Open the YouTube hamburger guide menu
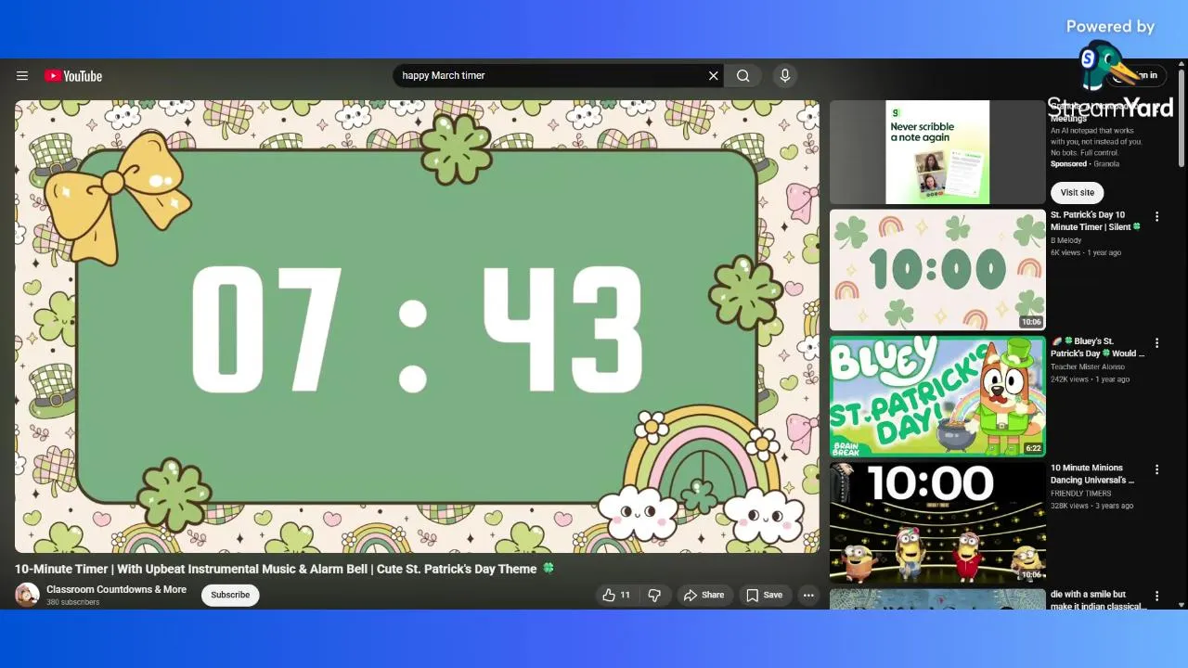 22,76
